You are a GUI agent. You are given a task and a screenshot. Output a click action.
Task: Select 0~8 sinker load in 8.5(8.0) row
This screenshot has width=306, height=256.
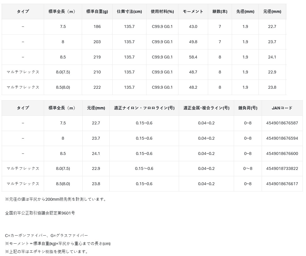click(248, 184)
